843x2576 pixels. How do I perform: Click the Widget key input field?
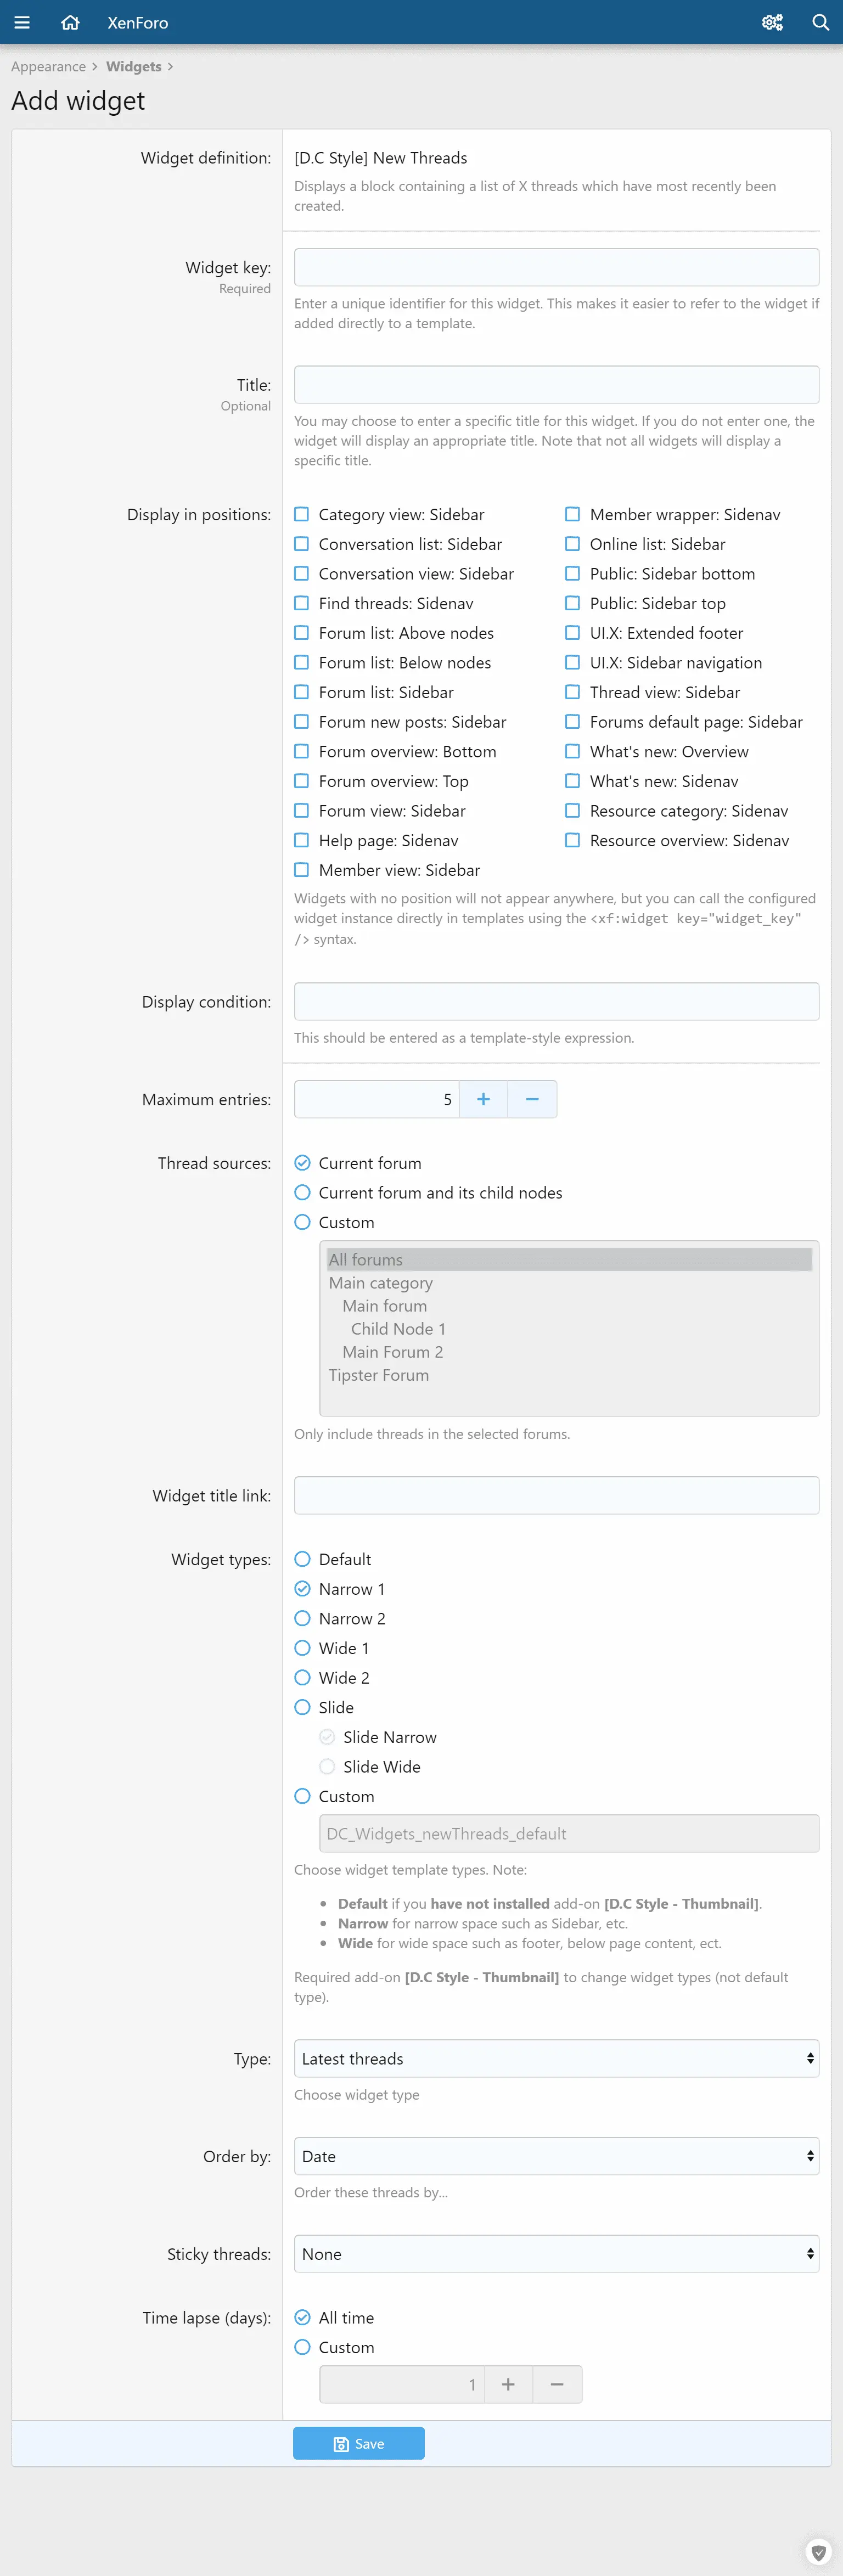556,267
